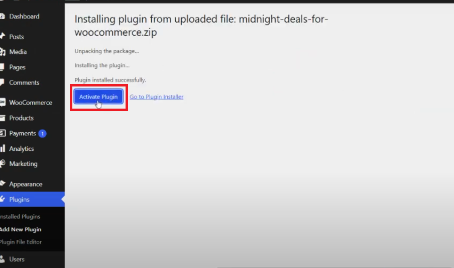Go to the Appearance menu
Screen dimensions: 454x268
[x=26, y=185]
